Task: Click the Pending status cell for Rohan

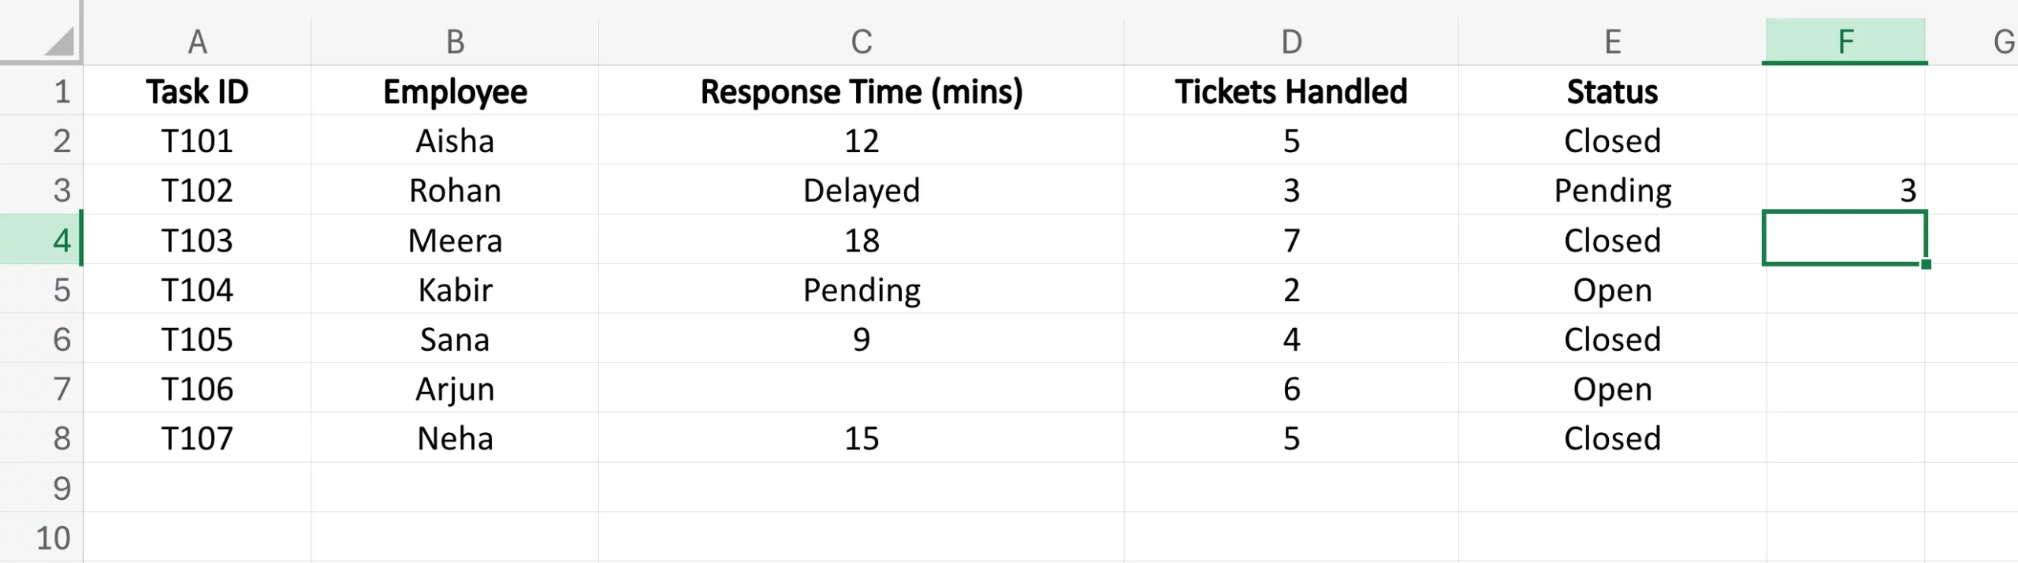Action: pos(1612,191)
